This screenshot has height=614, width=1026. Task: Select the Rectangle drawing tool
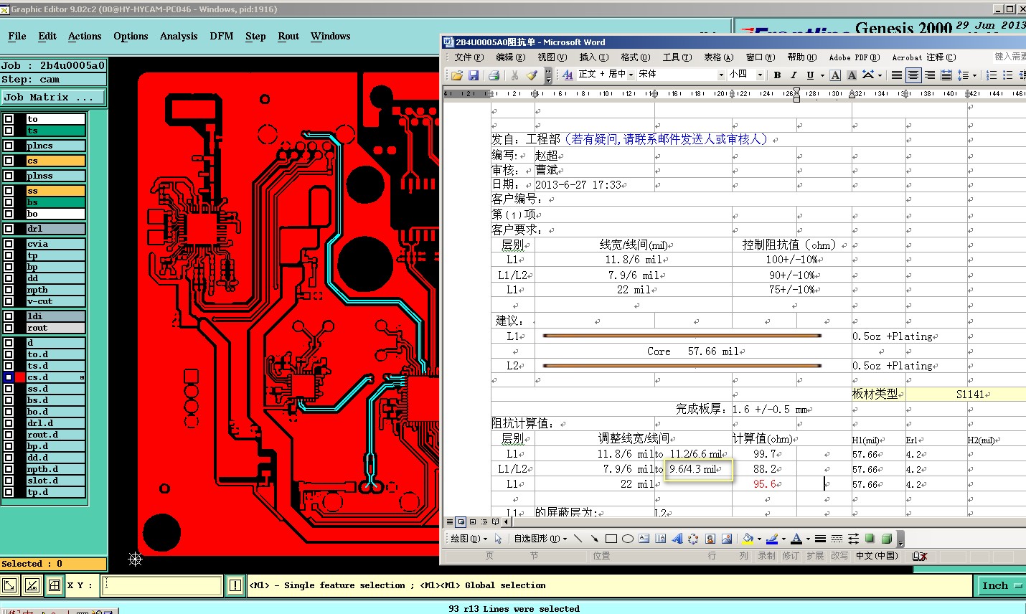[611, 539]
